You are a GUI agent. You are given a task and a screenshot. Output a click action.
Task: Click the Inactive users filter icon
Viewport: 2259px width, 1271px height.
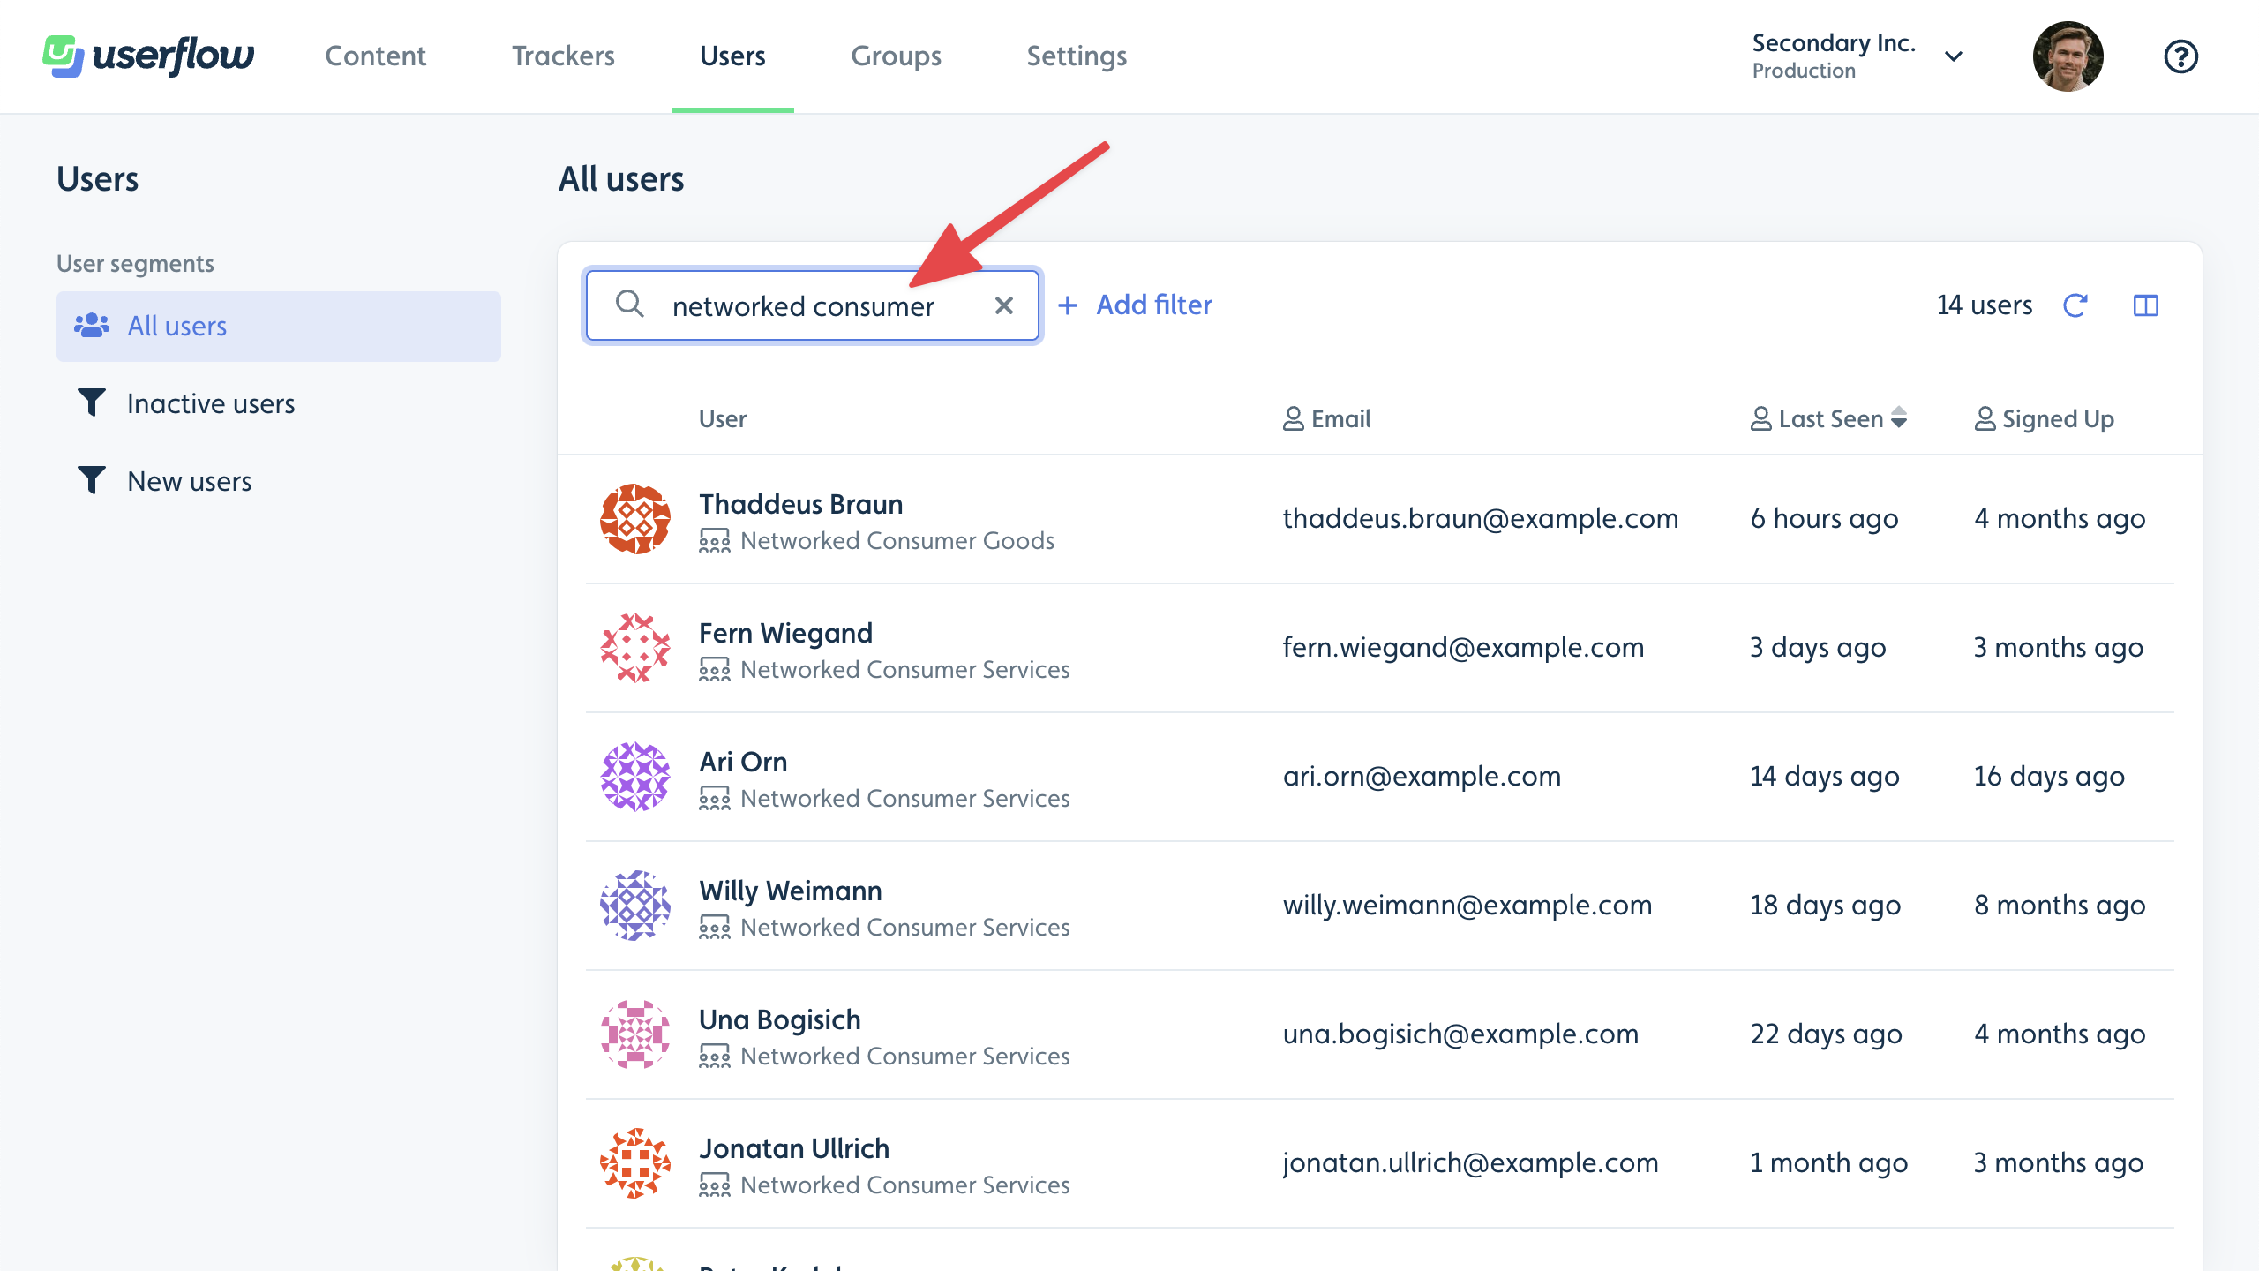[x=91, y=402]
